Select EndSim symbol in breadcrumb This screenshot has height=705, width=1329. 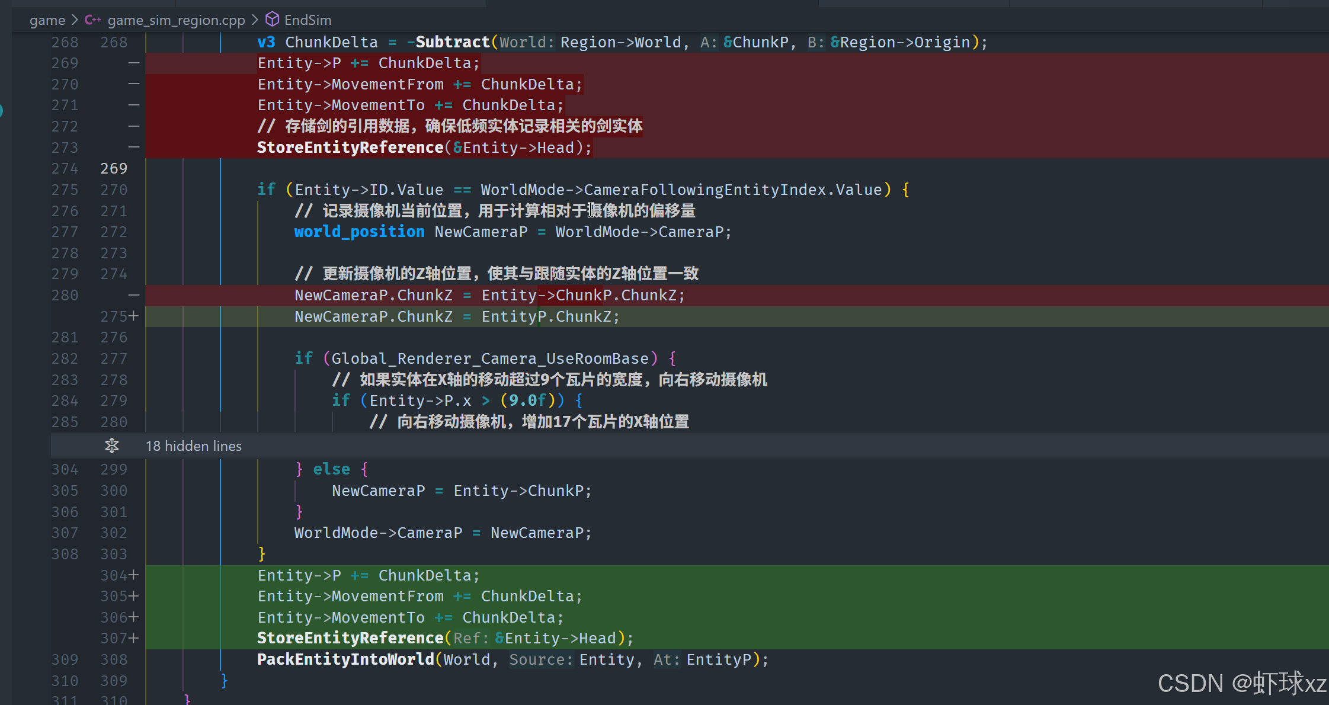coord(308,20)
